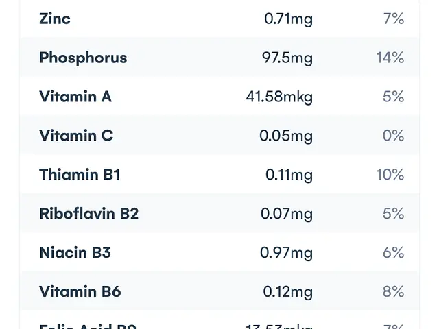Image resolution: width=439 pixels, height=329 pixels.
Task: Select the Thiamin B1 10% daily value
Action: [390, 175]
